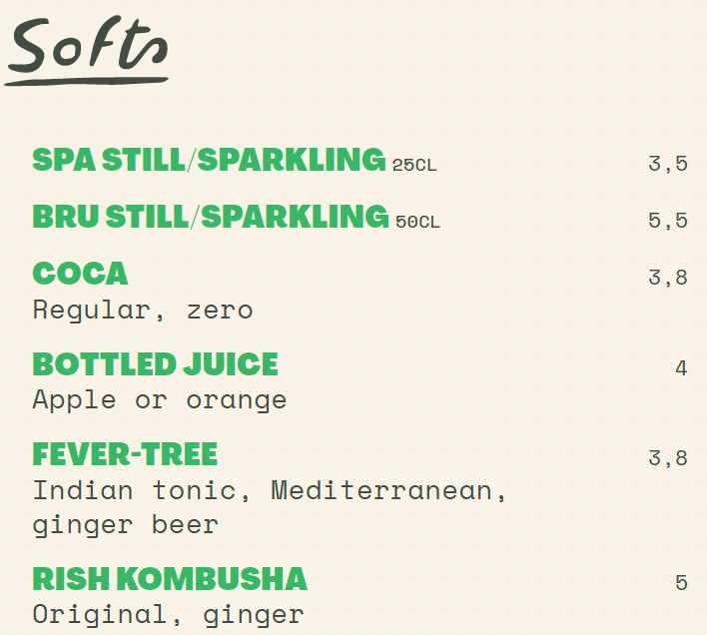Click the price 5 for kombusha

pos(681,583)
